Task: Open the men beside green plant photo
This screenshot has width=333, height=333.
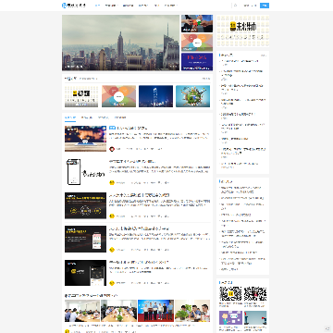Action: pos(192,311)
